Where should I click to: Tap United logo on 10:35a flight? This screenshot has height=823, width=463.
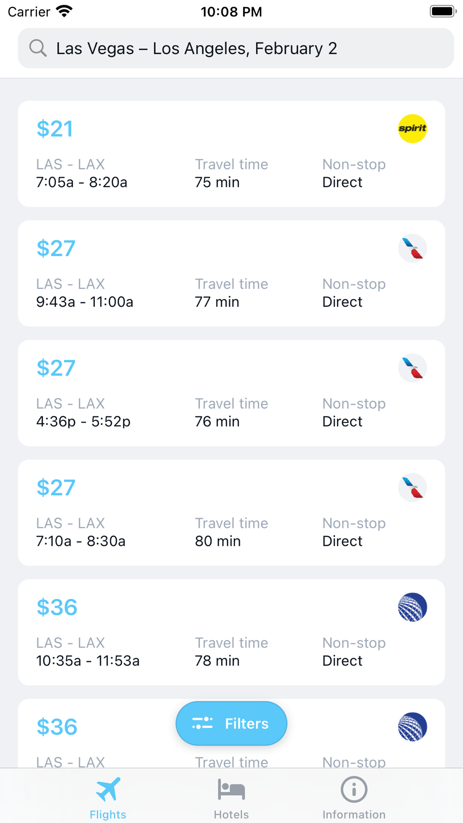[x=412, y=607]
